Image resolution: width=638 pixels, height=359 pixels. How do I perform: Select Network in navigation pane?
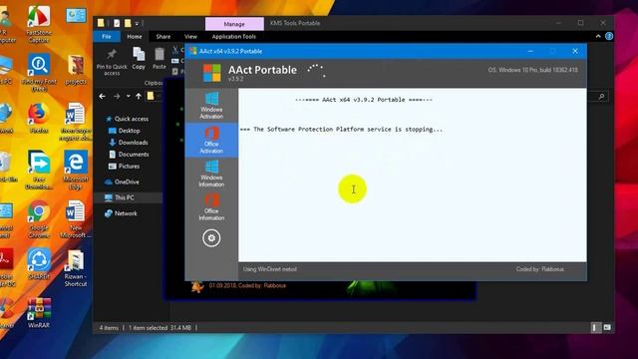122,213
